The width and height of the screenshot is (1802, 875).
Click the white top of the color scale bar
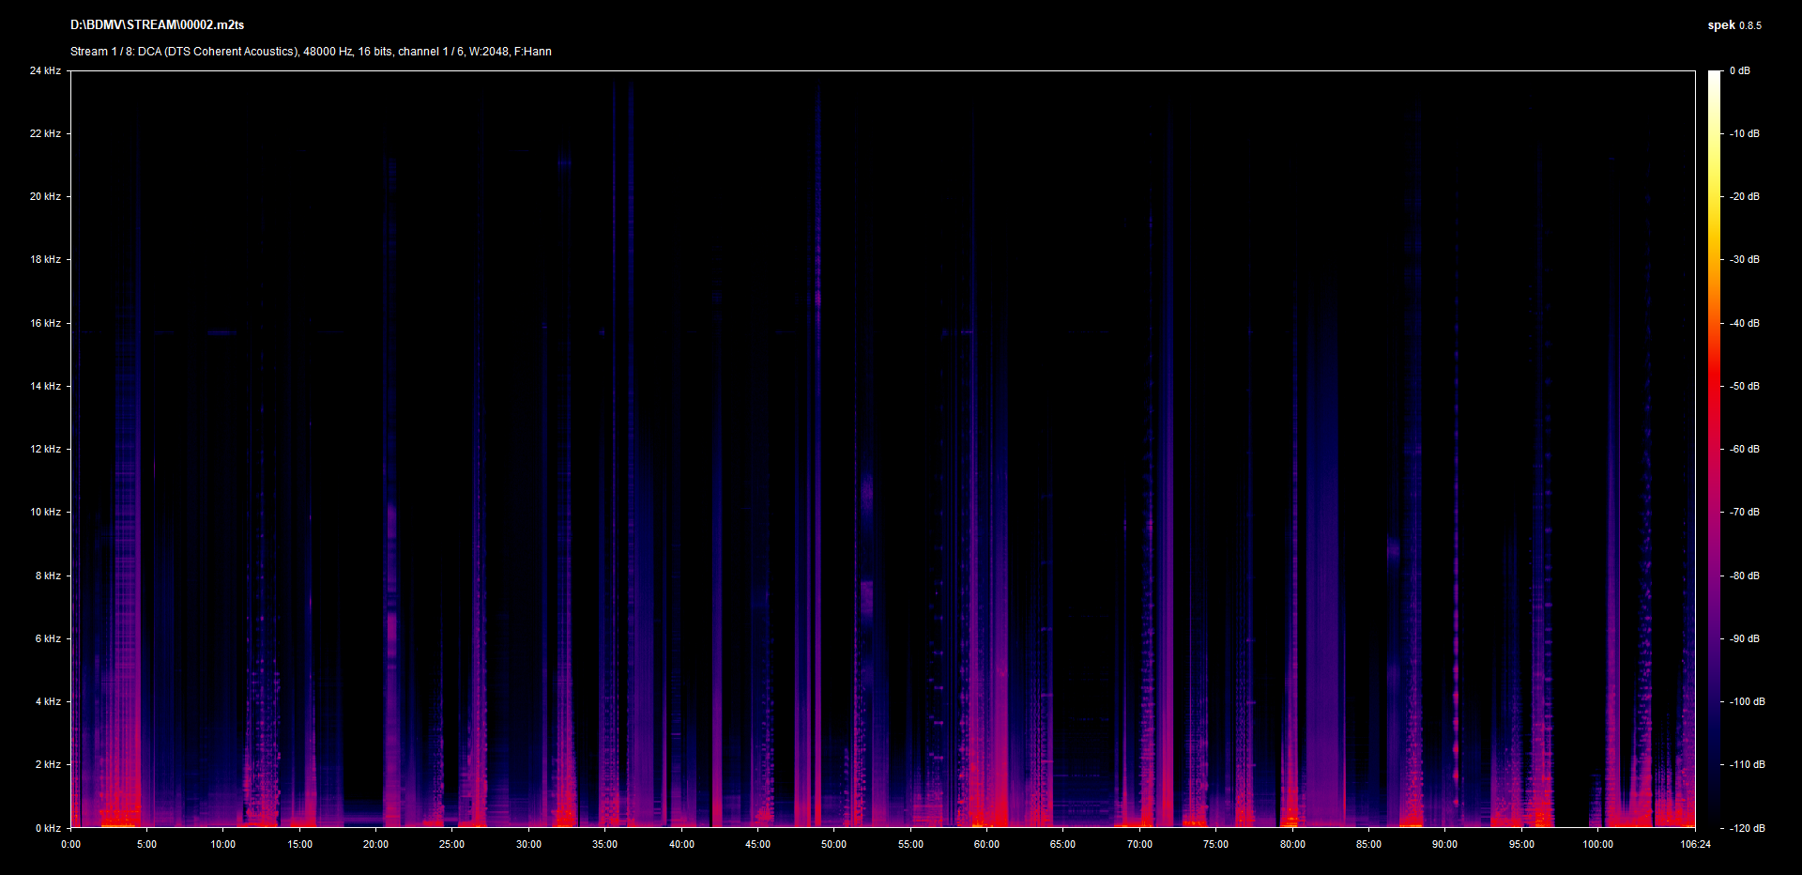(x=1715, y=75)
